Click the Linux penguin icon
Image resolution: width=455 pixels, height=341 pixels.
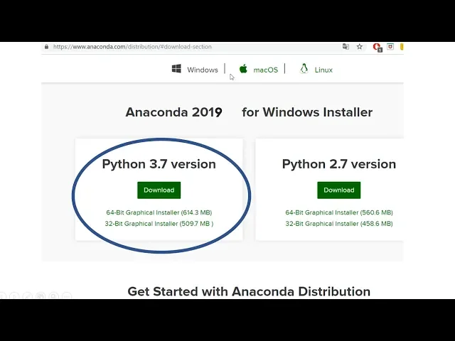[304, 69]
